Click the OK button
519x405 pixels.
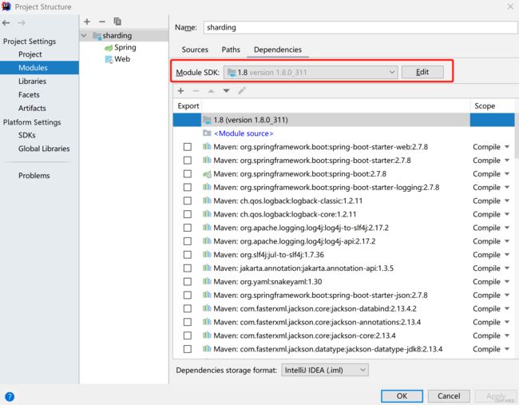(402, 395)
